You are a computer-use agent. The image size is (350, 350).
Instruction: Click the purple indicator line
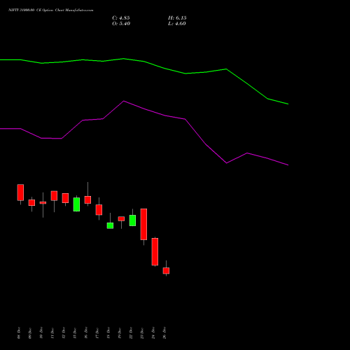point(144,109)
